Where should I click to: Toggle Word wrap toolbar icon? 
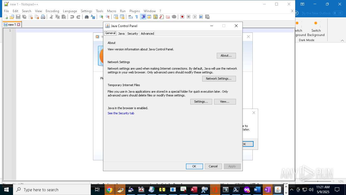coord(130,17)
